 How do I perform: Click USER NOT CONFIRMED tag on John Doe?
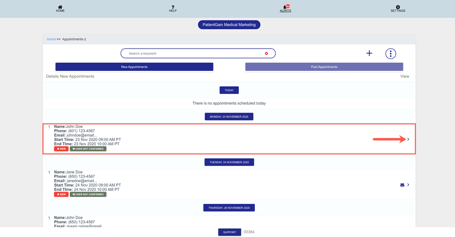click(88, 149)
